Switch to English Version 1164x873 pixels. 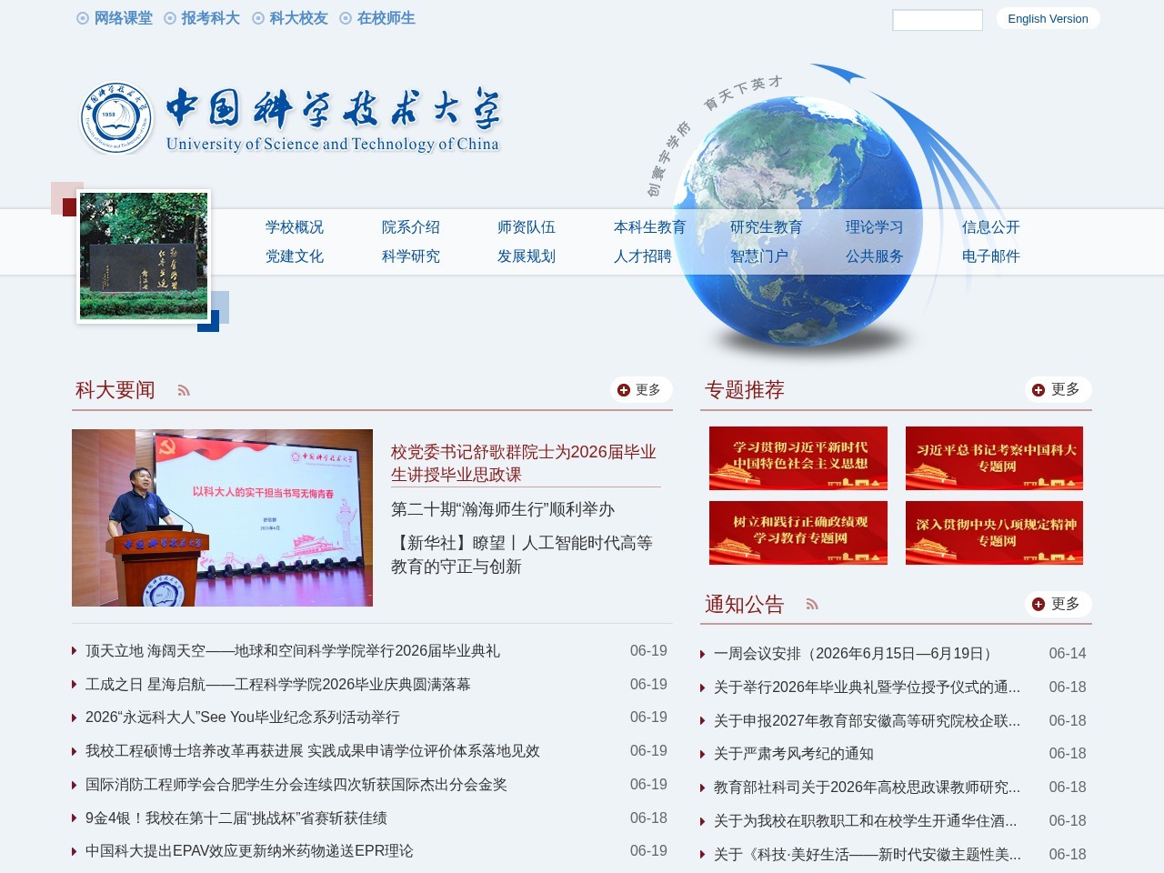coord(1048,18)
